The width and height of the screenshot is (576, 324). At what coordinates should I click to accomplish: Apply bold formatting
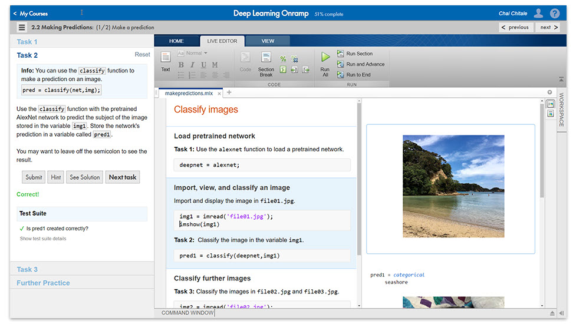(x=181, y=65)
